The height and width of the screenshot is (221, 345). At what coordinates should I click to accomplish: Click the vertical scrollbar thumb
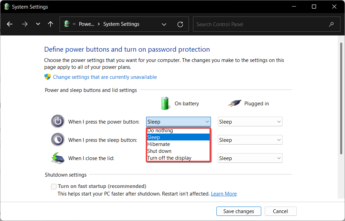click(341, 98)
